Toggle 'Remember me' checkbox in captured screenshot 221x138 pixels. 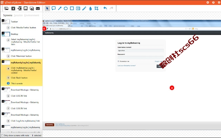[x=118, y=61]
